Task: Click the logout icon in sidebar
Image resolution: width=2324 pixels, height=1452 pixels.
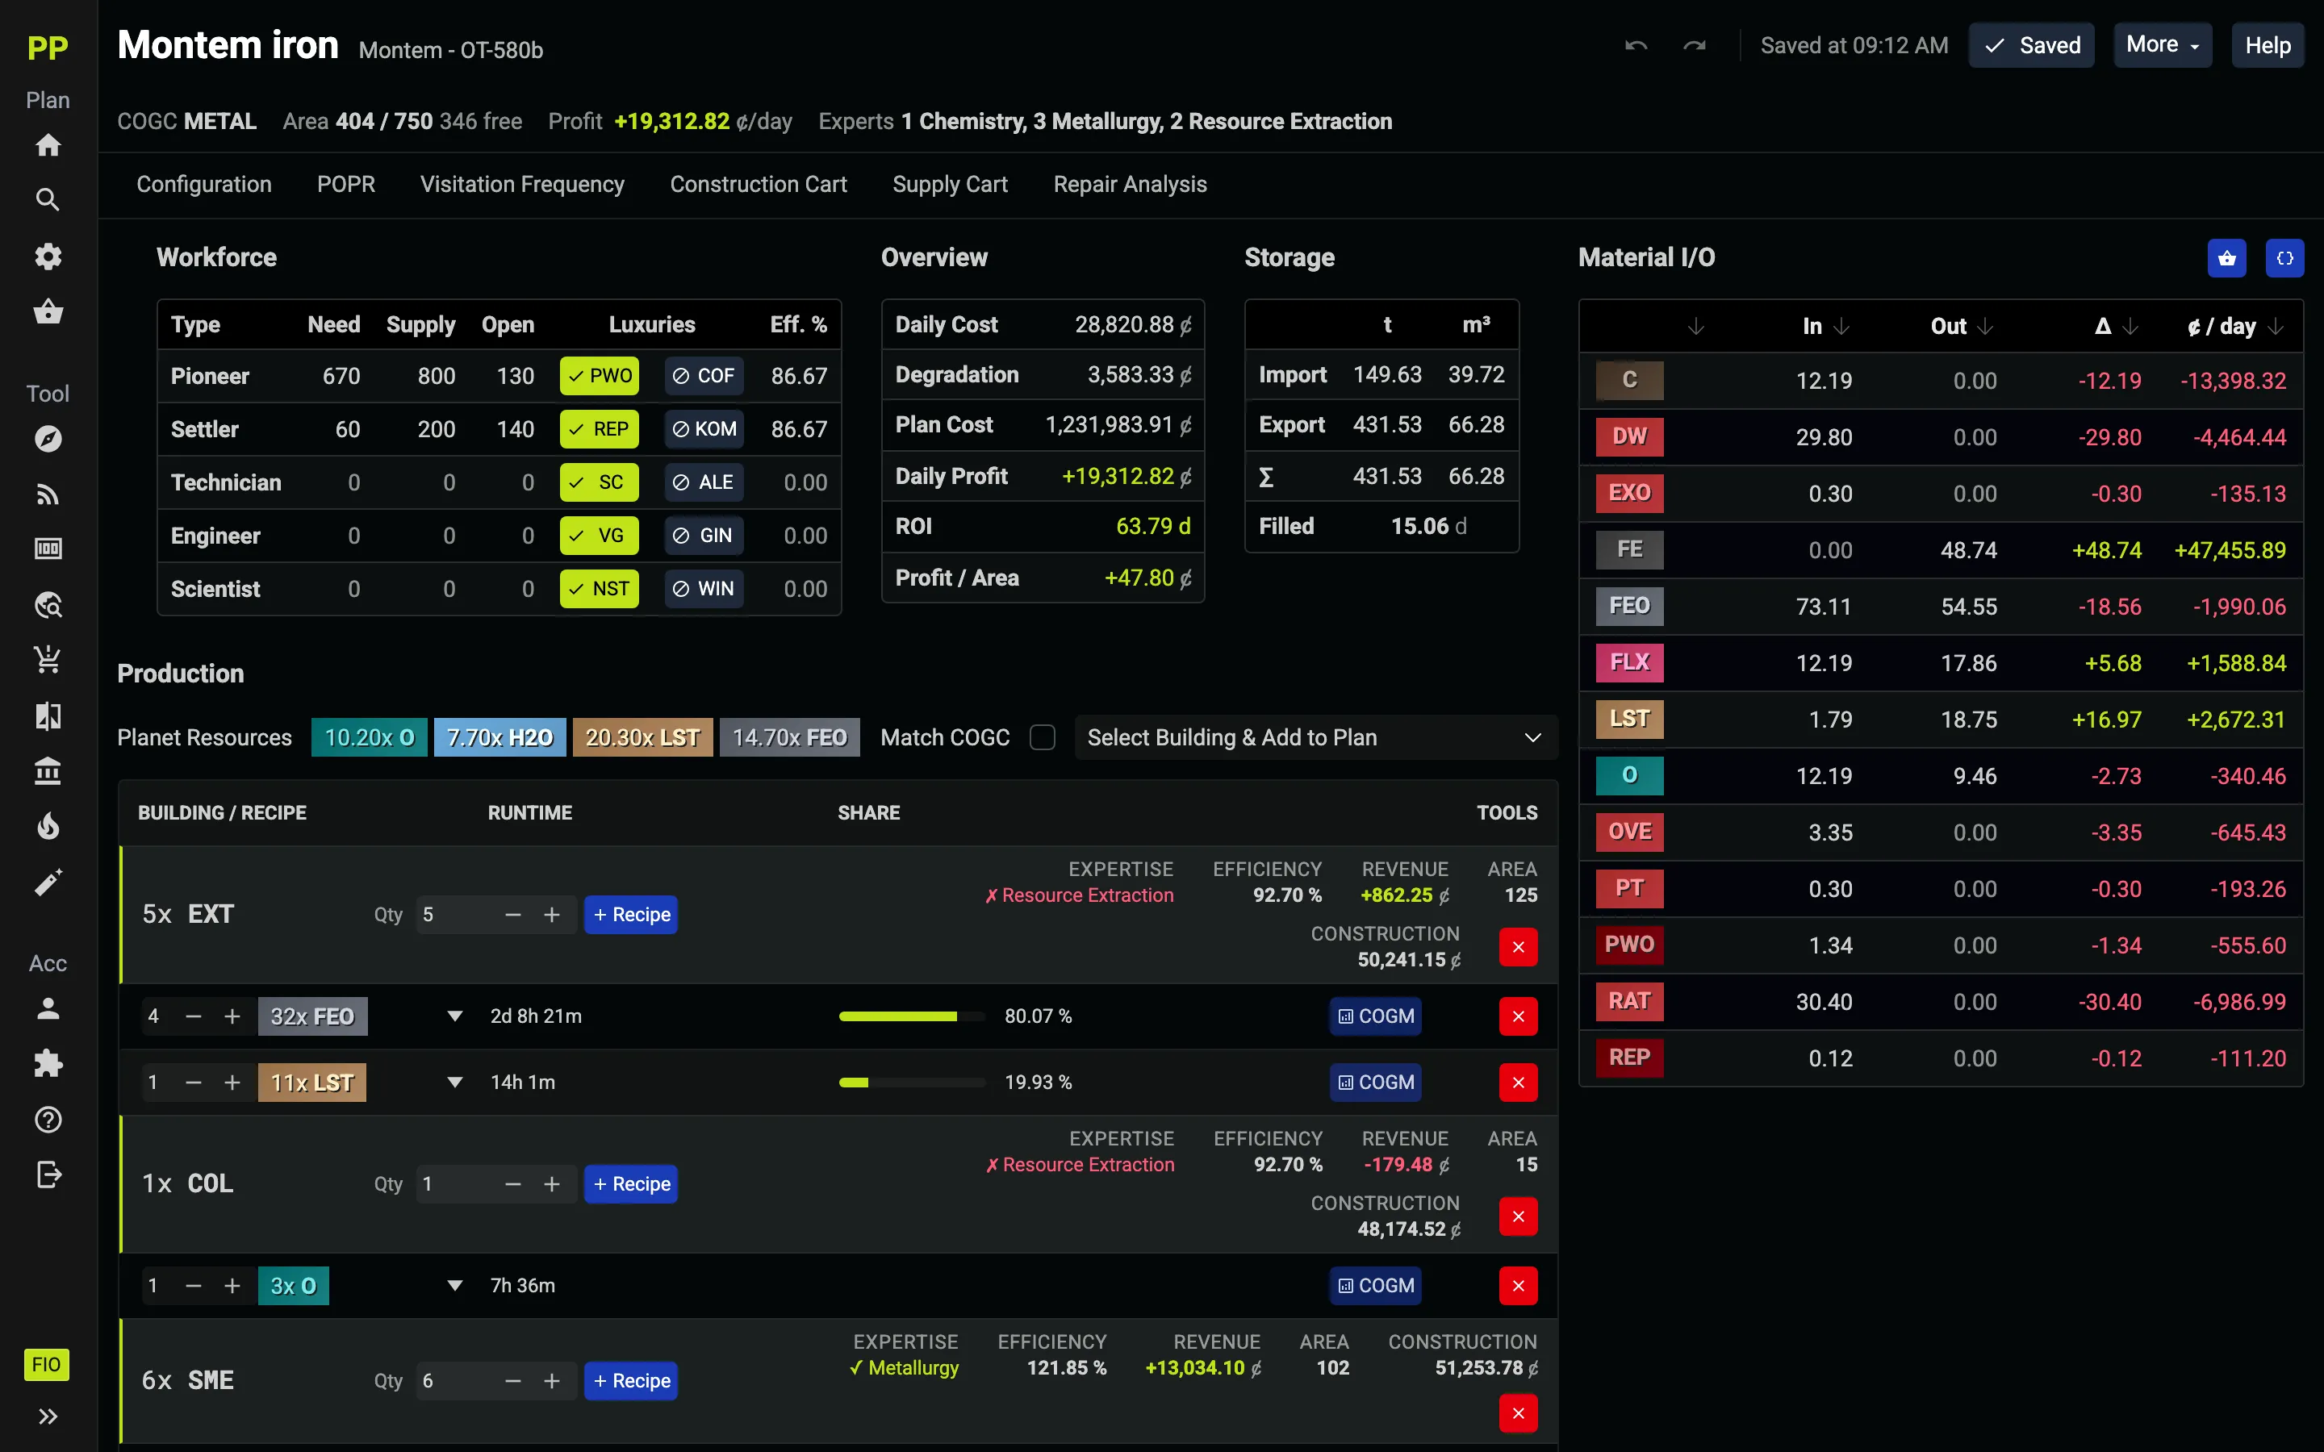Action: point(48,1175)
